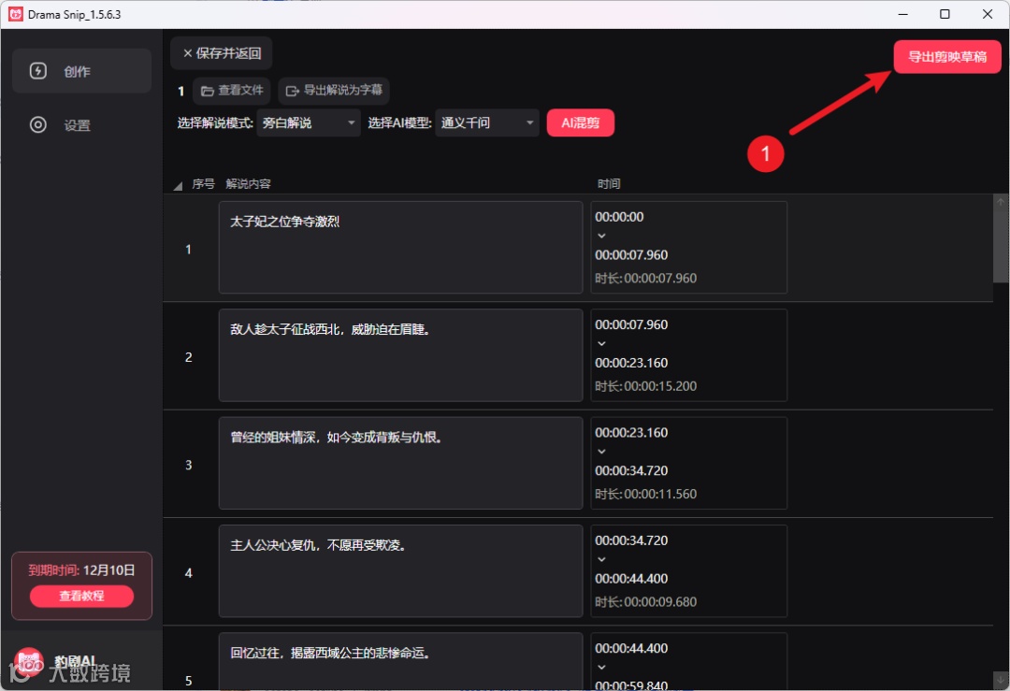Minimize the Drama Snip window
This screenshot has height=691, width=1010.
(x=903, y=14)
